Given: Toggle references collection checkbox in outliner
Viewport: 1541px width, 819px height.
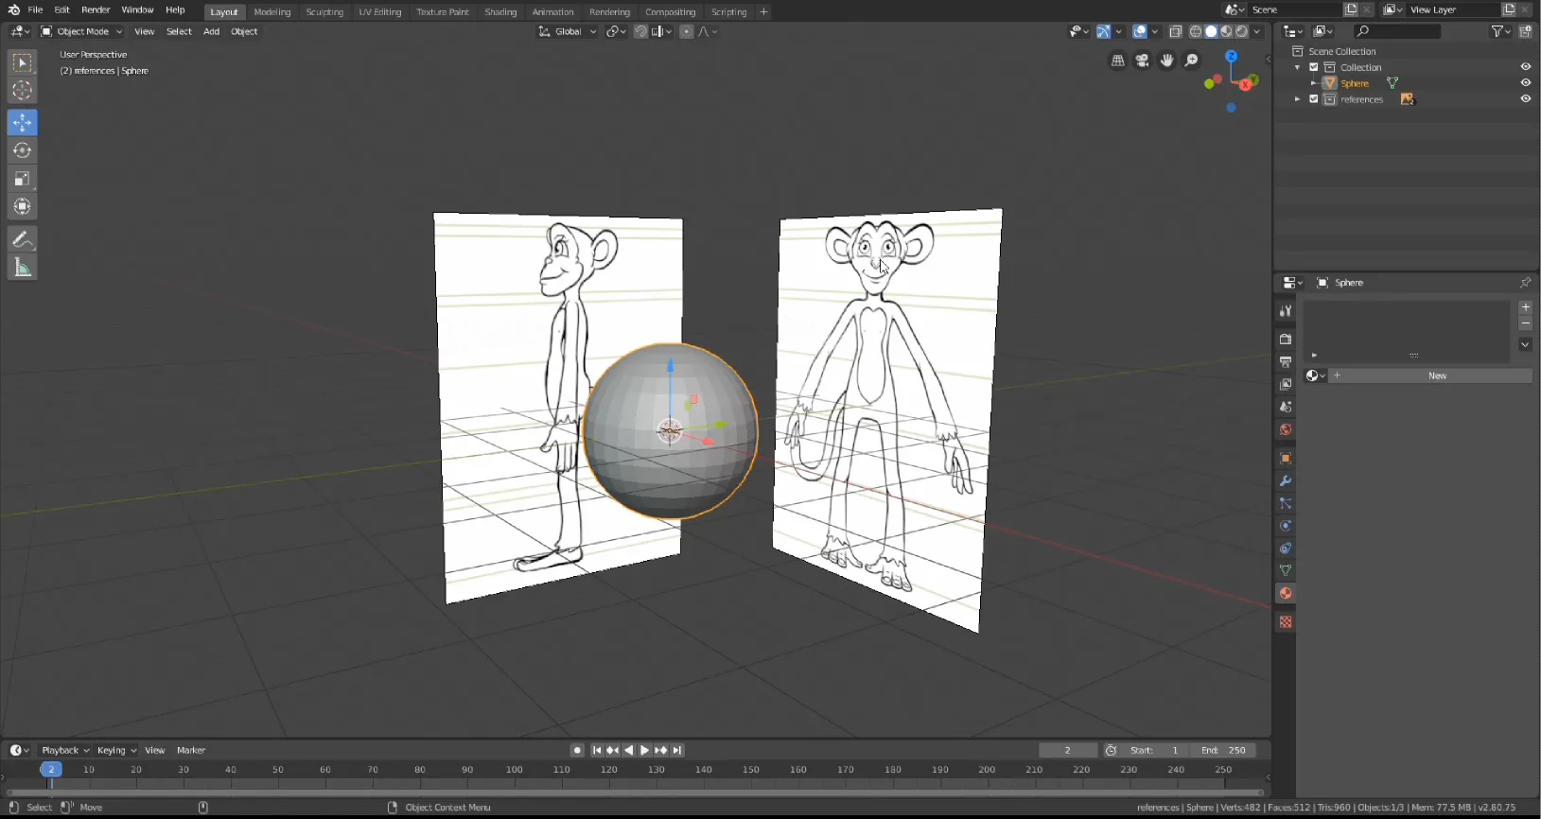Looking at the screenshot, I should coord(1313,99).
